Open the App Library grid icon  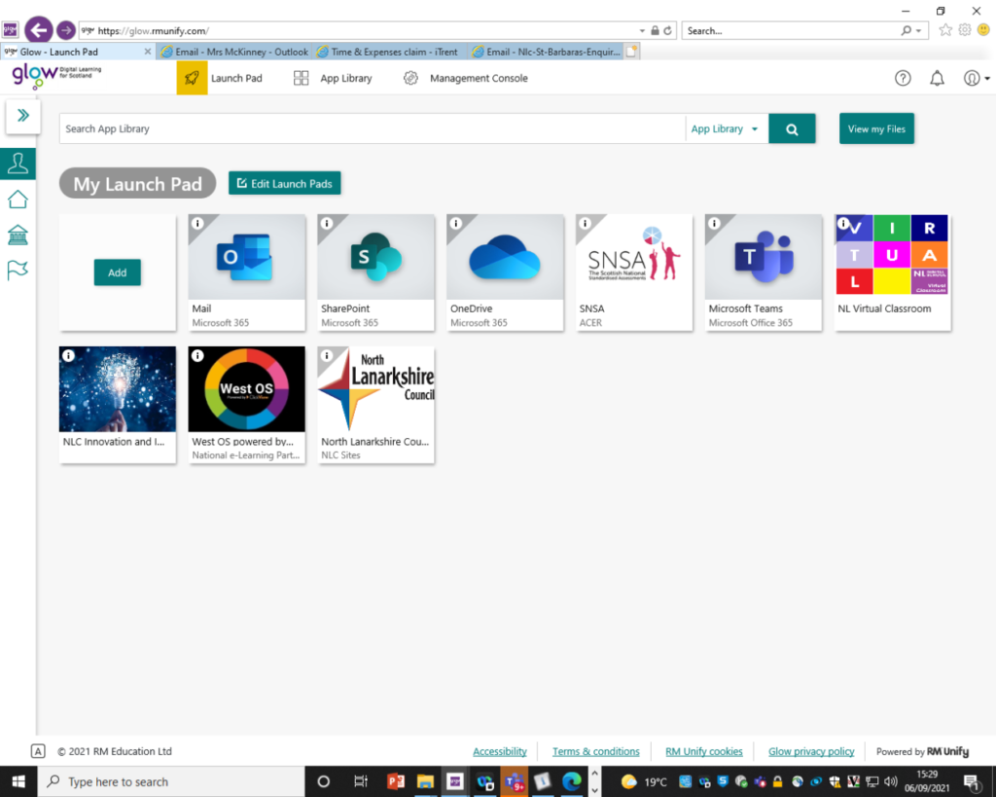(x=301, y=78)
